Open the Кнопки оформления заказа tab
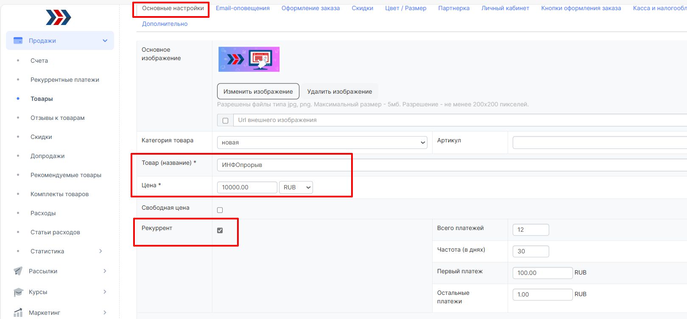This screenshot has height=319, width=687. click(x=581, y=8)
